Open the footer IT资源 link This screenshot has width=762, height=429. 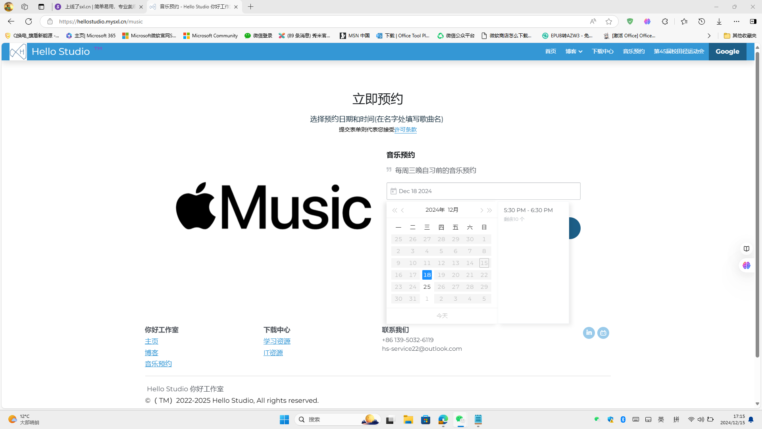pos(273,353)
